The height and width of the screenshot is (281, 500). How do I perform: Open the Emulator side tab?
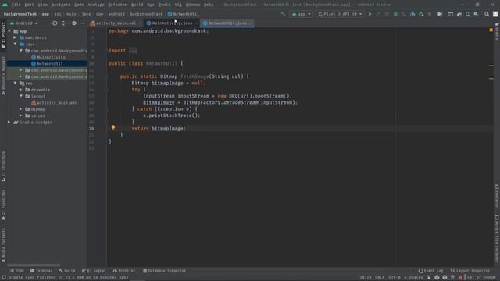(x=497, y=196)
